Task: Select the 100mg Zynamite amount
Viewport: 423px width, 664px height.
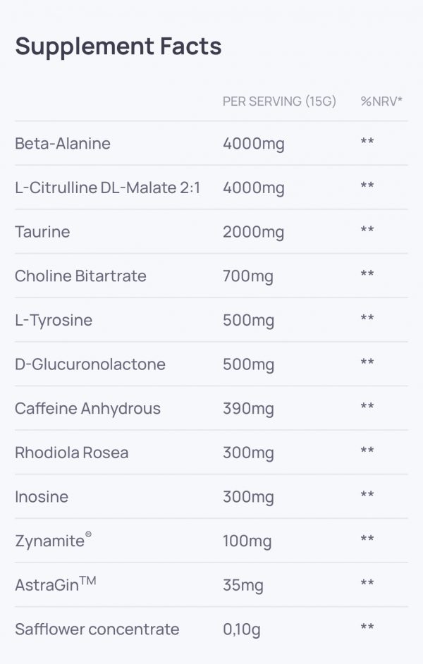Action: tap(248, 541)
